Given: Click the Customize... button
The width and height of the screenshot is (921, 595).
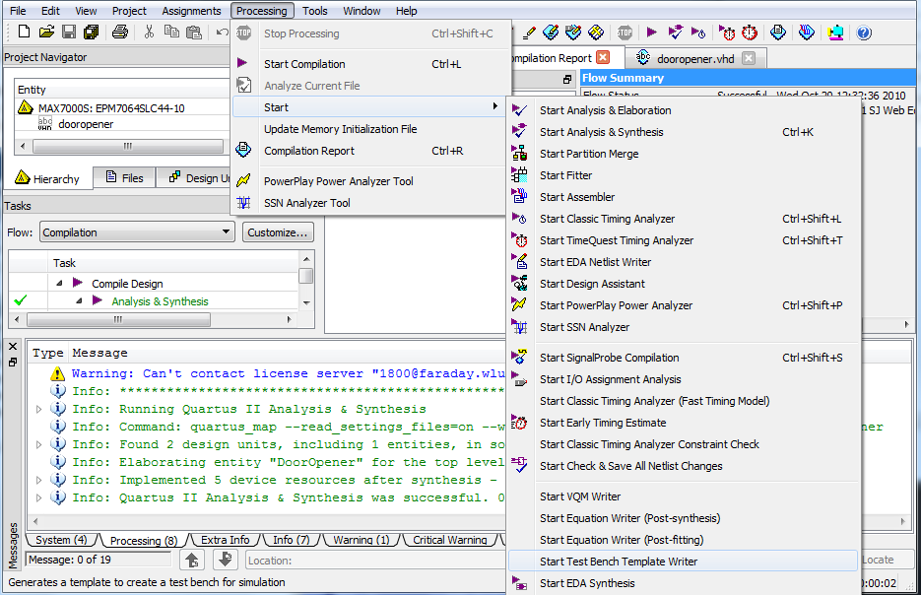Looking at the screenshot, I should pyautogui.click(x=278, y=232).
